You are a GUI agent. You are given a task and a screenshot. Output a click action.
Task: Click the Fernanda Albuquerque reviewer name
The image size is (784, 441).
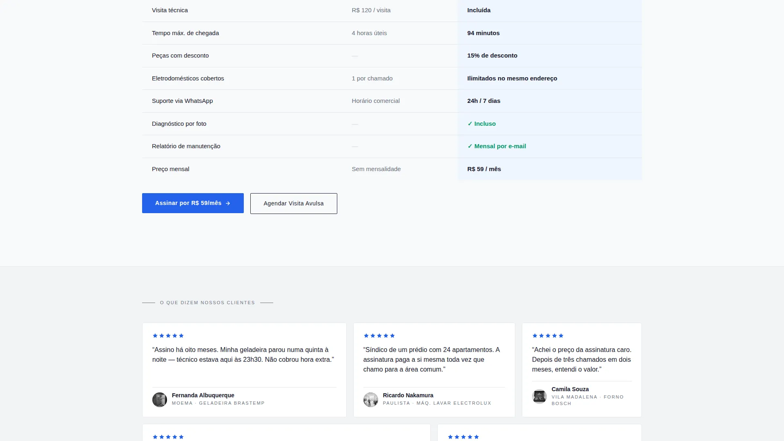point(203,395)
